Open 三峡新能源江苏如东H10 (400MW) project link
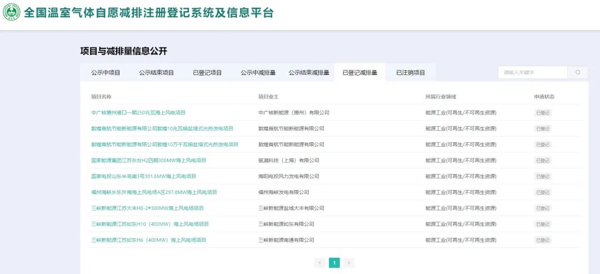The width and height of the screenshot is (600, 274). pos(150,224)
